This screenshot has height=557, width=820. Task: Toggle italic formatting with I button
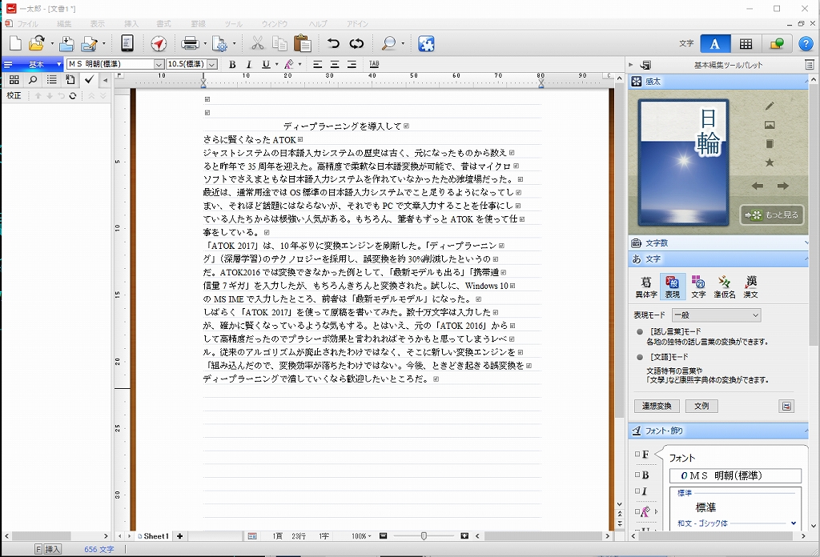(248, 64)
